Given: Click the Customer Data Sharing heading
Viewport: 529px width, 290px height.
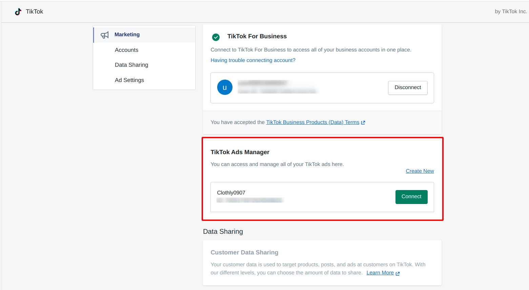Looking at the screenshot, I should click(244, 252).
